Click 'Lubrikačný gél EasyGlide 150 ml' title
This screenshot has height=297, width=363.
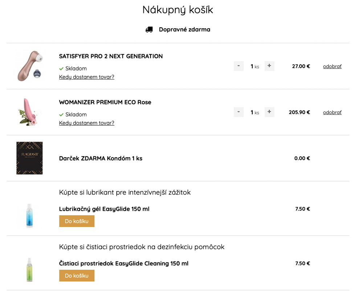104,209
